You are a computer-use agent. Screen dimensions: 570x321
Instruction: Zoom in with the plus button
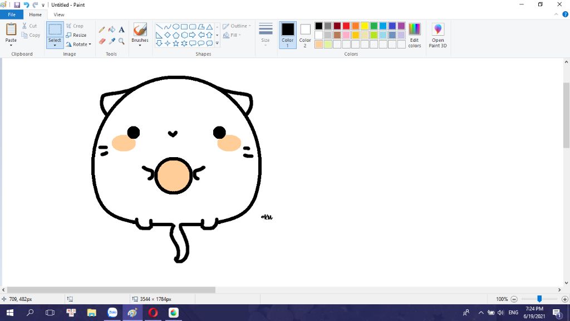click(564, 299)
